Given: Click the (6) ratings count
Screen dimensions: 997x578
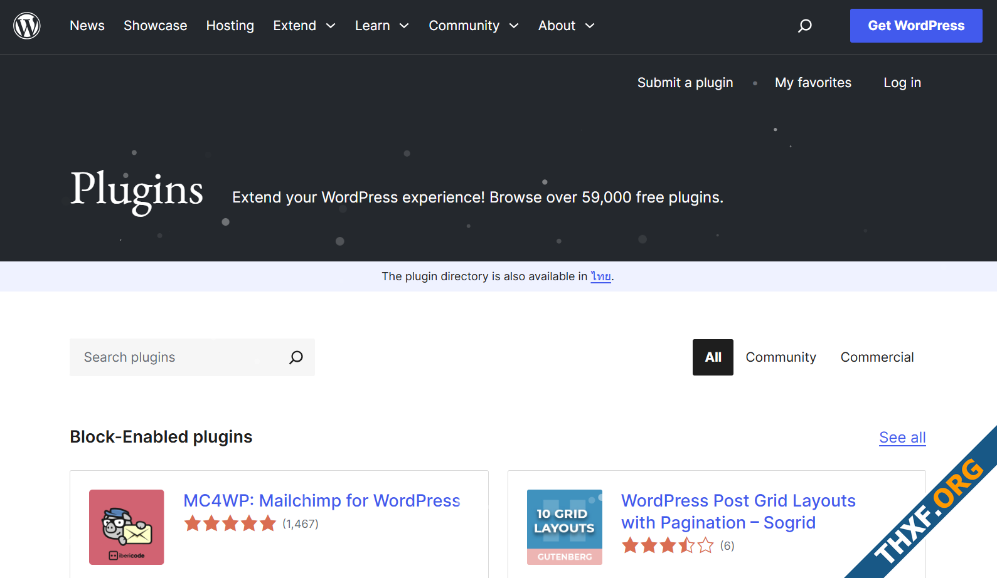Looking at the screenshot, I should pos(727,546).
